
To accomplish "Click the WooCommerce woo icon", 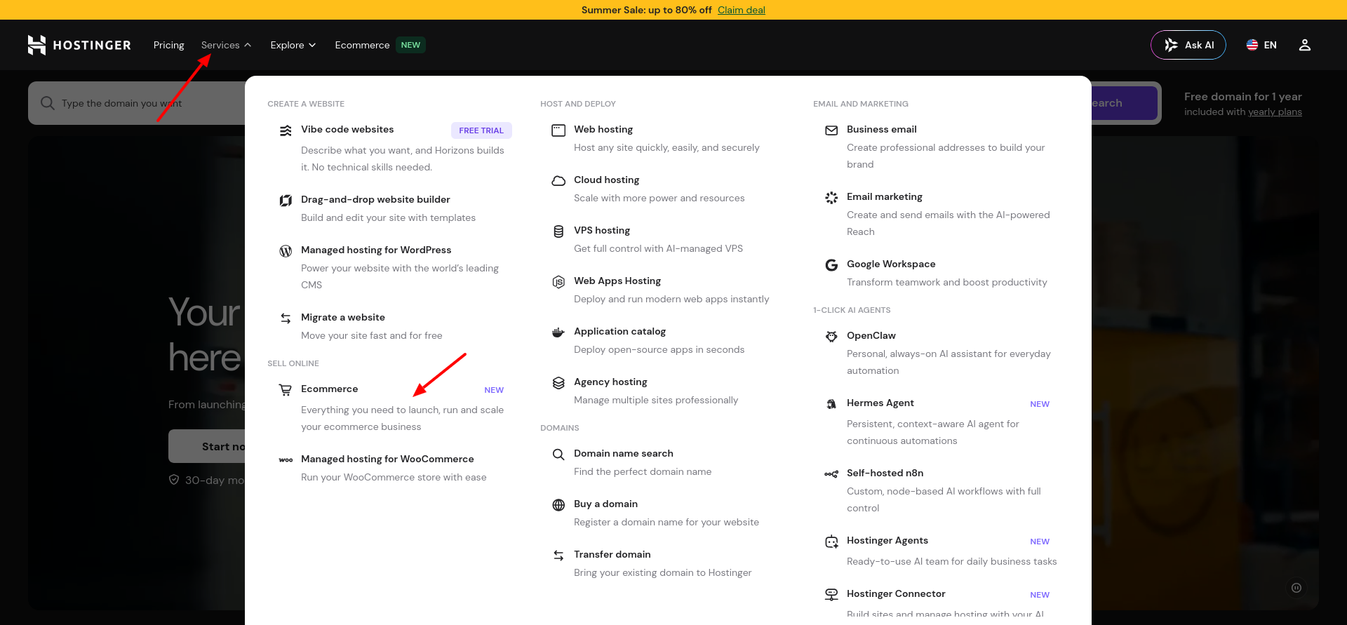I will (x=286, y=460).
